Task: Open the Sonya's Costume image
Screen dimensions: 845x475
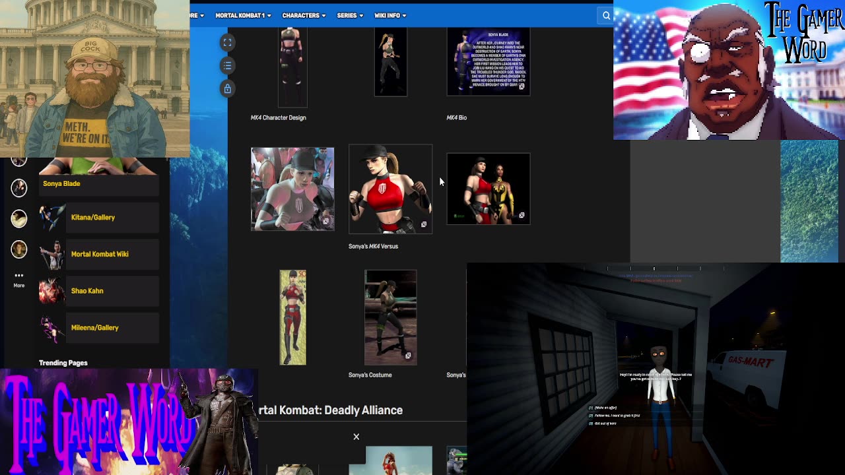Action: (x=391, y=317)
